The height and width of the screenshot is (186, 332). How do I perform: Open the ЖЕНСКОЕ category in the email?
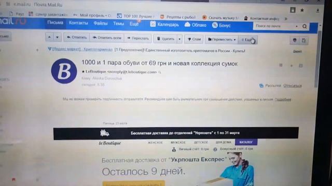click(x=155, y=143)
